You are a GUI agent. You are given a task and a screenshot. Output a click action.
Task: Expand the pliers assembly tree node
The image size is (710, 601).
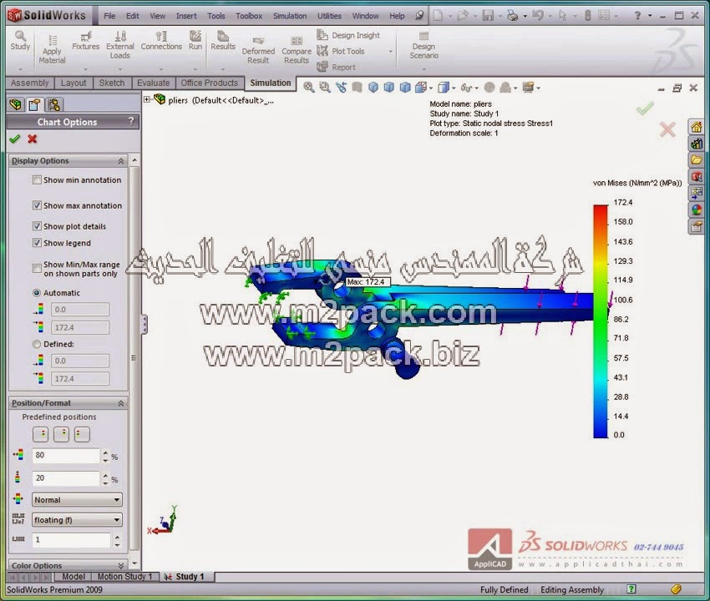(x=147, y=99)
